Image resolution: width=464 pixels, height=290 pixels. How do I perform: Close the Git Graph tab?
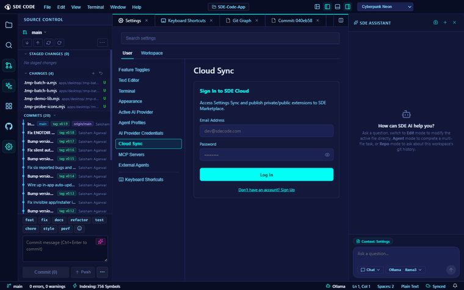click(x=256, y=20)
